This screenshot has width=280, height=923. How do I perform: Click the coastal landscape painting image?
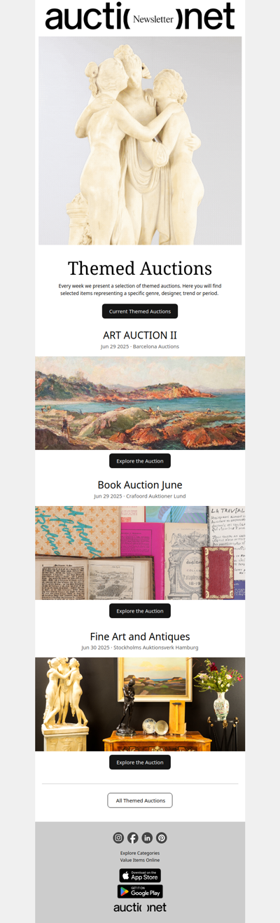click(140, 403)
